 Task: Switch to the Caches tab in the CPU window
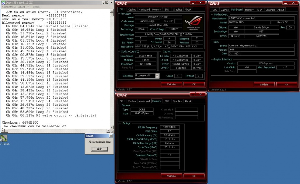tap(132, 10)
